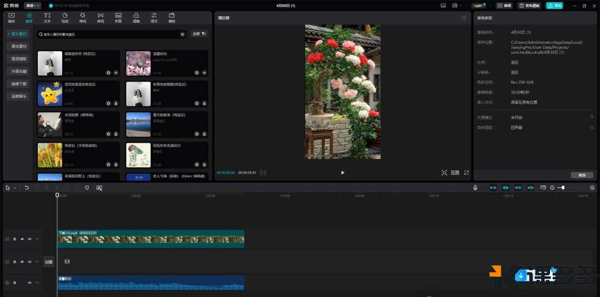Add a marker with the shield icon
Viewport: 600px width, 297px height.
(x=87, y=188)
